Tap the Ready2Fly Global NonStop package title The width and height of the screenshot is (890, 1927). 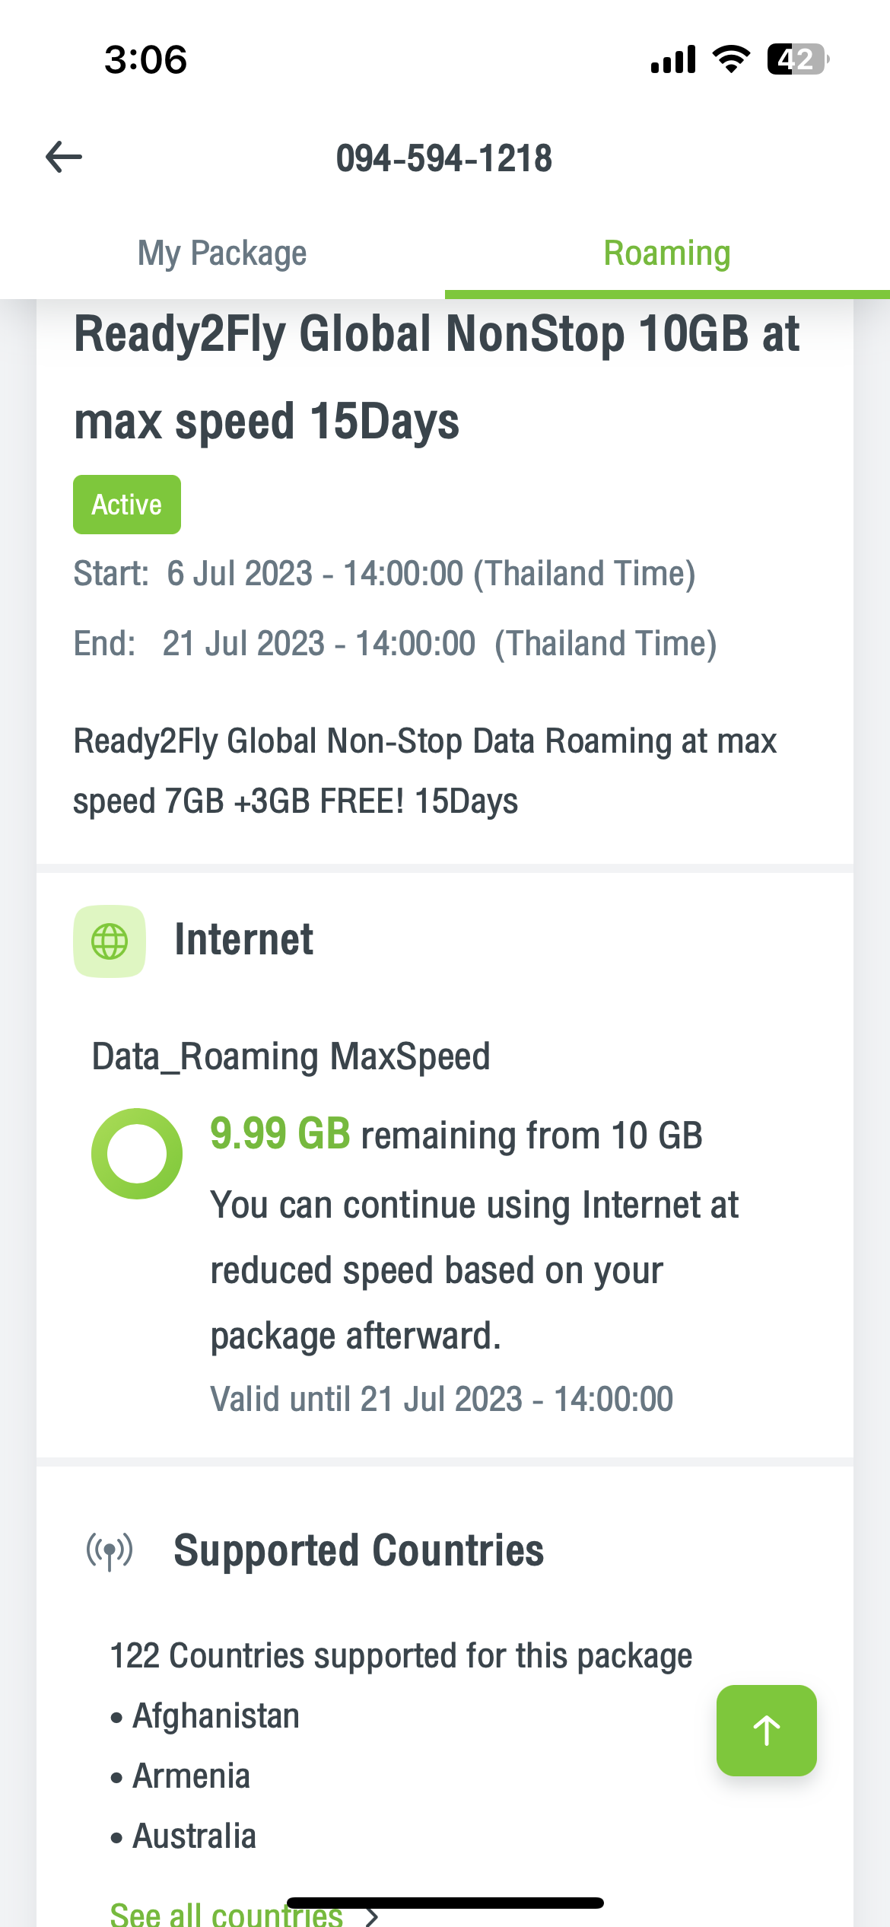436,377
